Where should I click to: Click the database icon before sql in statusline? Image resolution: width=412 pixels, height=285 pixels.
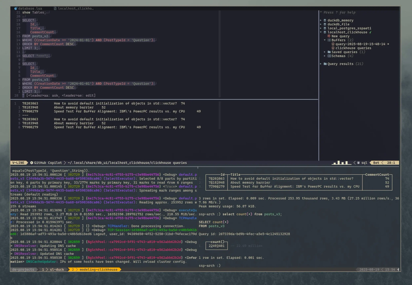point(358,163)
